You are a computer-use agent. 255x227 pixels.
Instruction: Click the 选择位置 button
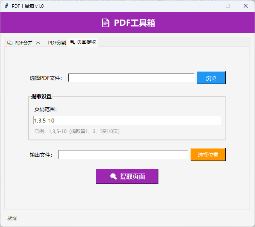tap(208, 155)
